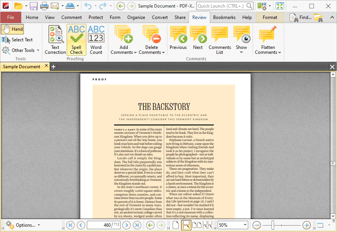Viewport: 337px width, 232px height.
Task: Click zoom in plus button
Action: 307,225
